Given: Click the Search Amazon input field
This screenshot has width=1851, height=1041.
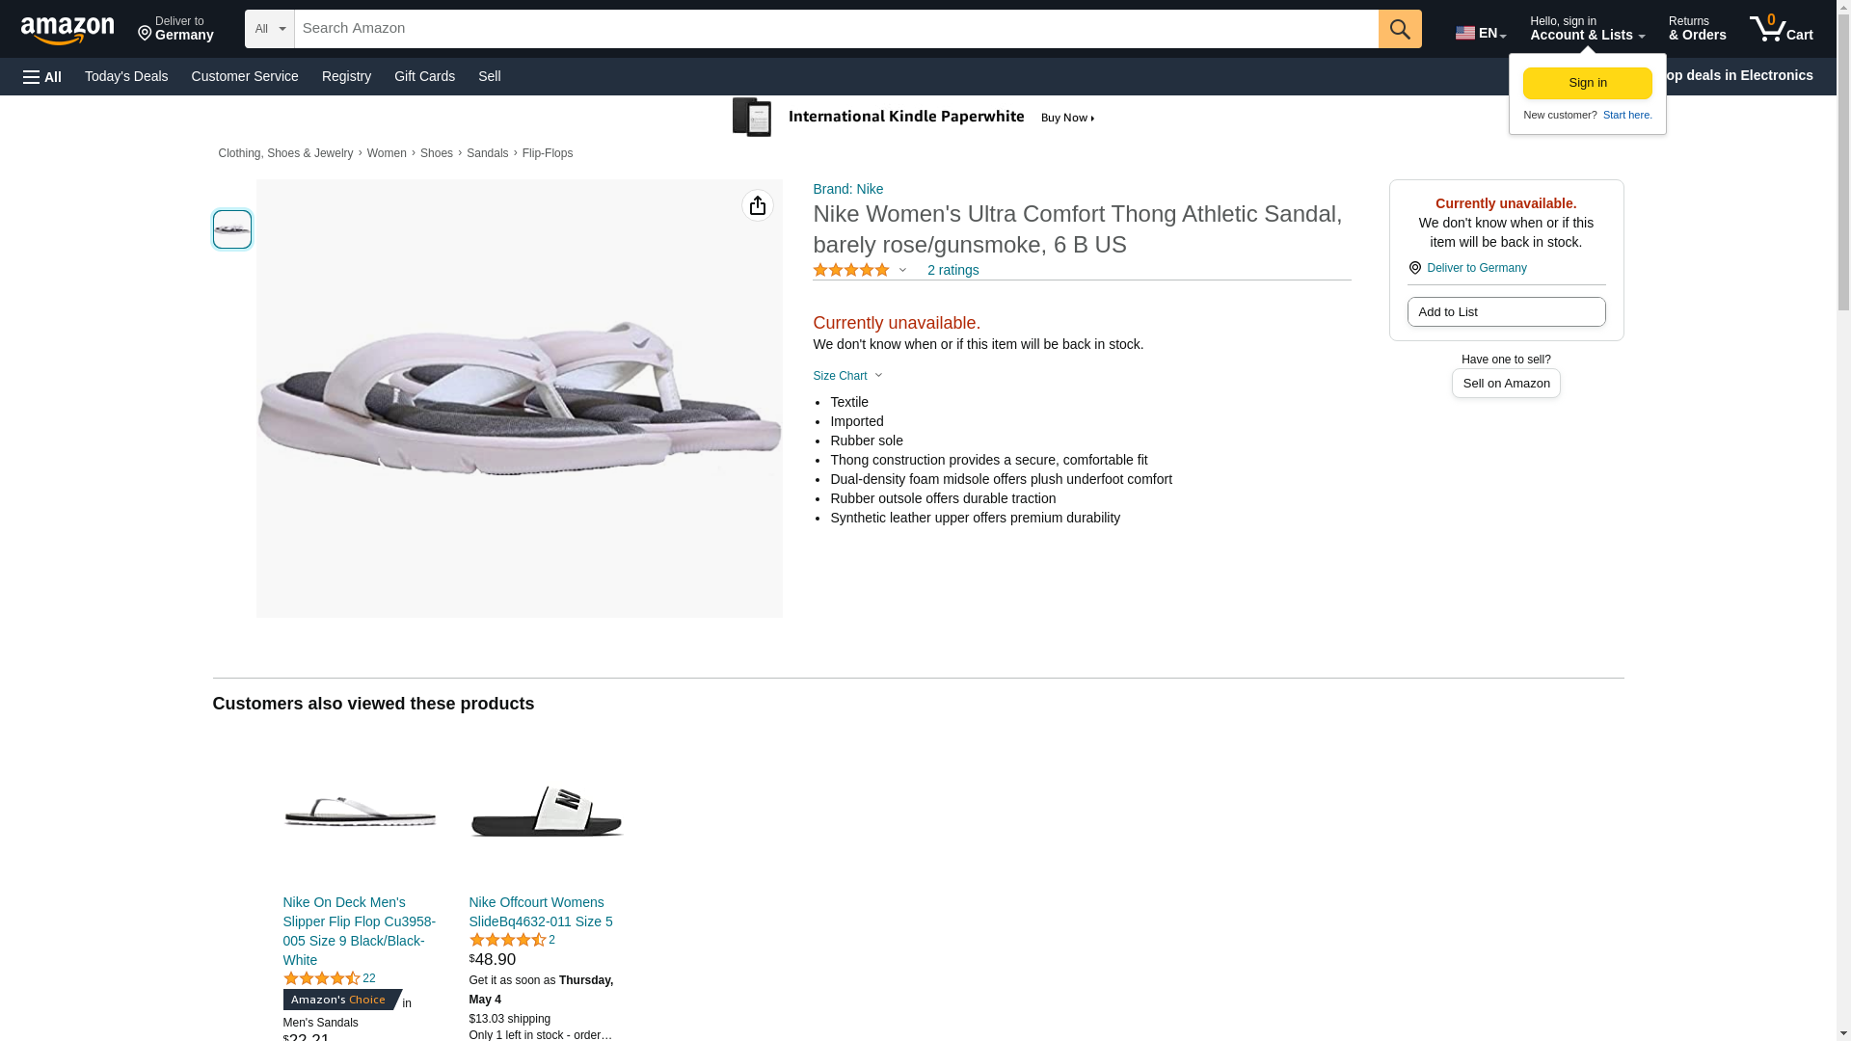Looking at the screenshot, I should click(x=835, y=29).
